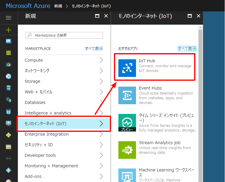The height and width of the screenshot is (182, 225).
Task: Open the hamburger menu in the sidebar
Action: click(9, 18)
